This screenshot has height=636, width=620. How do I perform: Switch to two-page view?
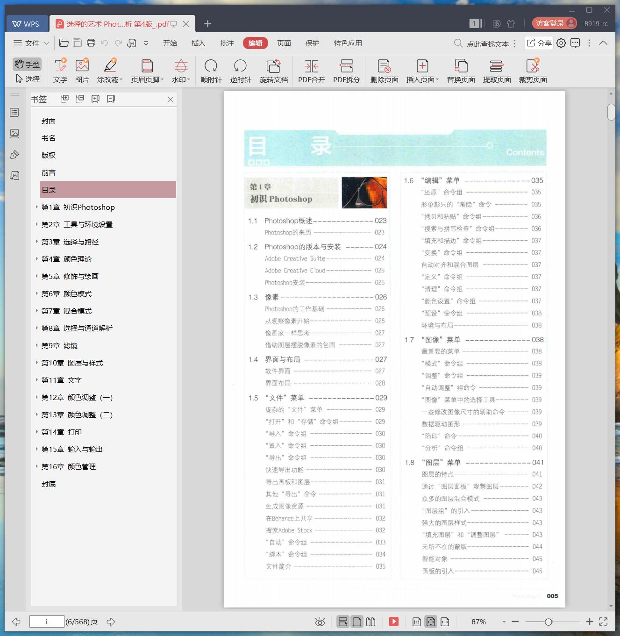click(371, 622)
